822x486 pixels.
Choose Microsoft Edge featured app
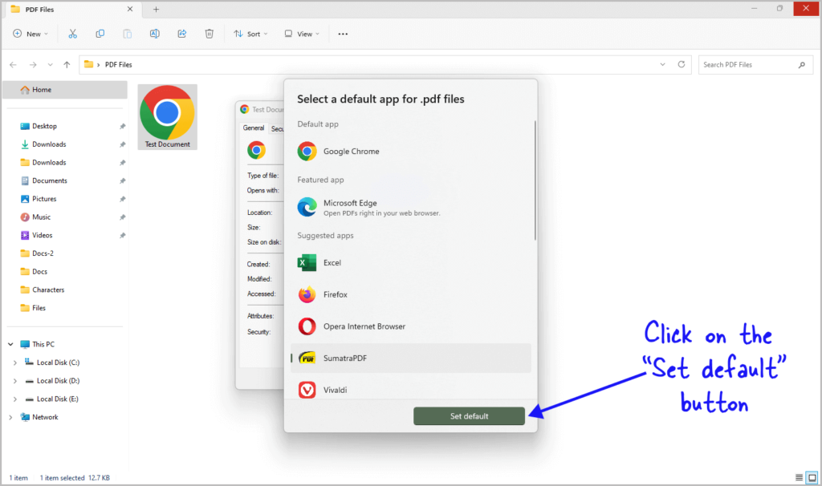point(410,208)
